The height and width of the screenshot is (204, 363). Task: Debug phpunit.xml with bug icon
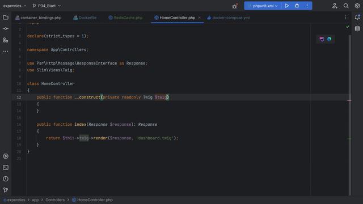click(297, 6)
